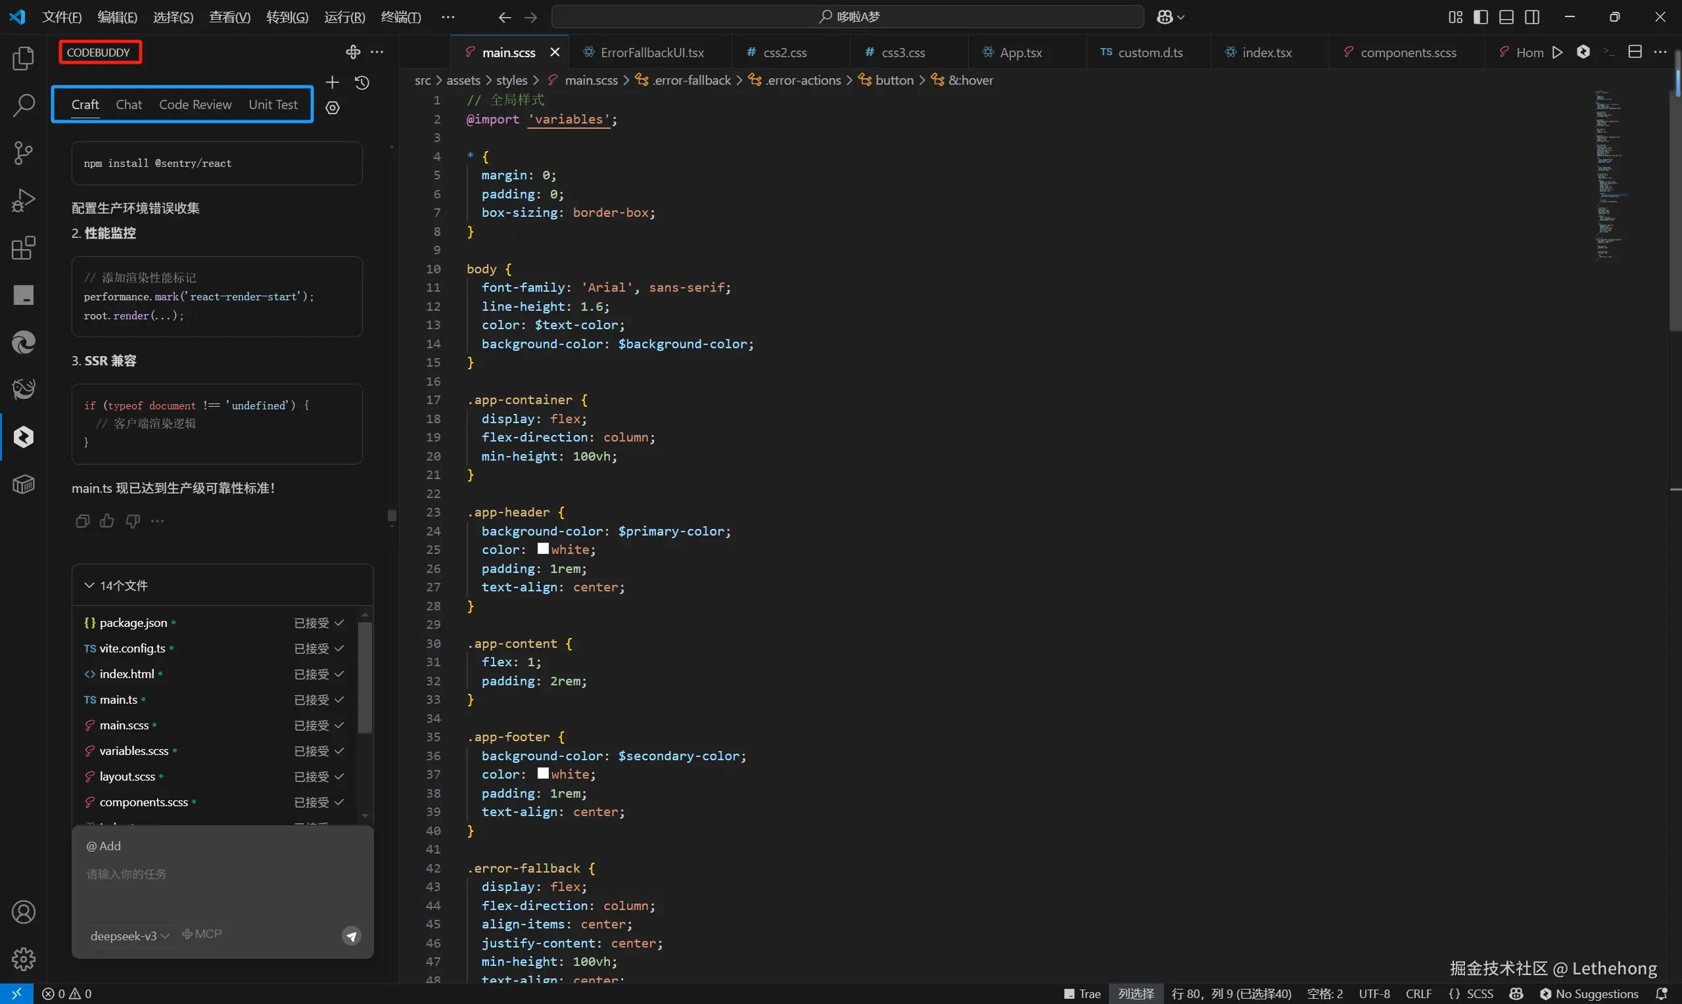The width and height of the screenshot is (1682, 1004).
Task: Split the editor using the split icon
Action: click(1635, 52)
